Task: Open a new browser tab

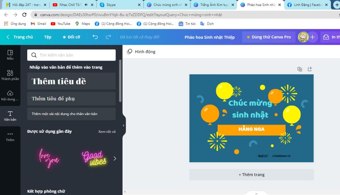Action: click(x=337, y=5)
